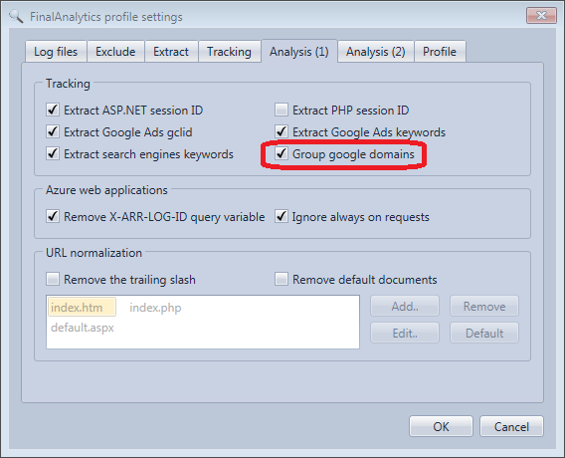Select the Analysis (1) tab
The height and width of the screenshot is (458, 565).
pyautogui.click(x=299, y=51)
